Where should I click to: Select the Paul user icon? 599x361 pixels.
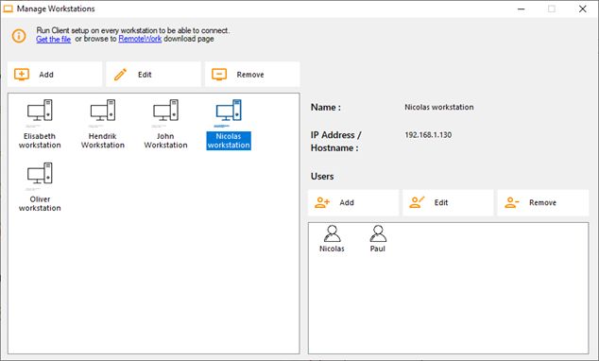tap(378, 233)
